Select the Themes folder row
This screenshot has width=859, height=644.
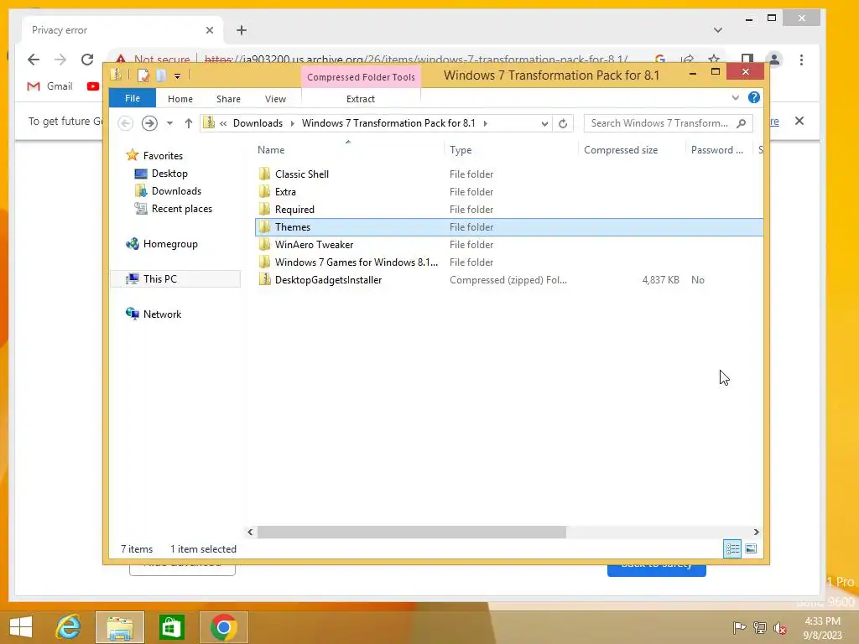(509, 226)
